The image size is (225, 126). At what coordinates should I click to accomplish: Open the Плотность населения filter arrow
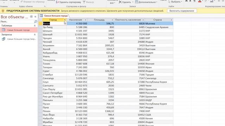tap(143, 20)
